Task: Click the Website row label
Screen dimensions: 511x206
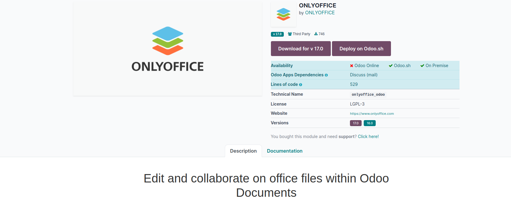Action: (279, 113)
